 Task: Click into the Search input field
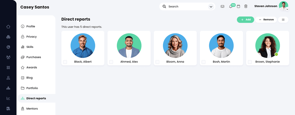click(x=187, y=7)
